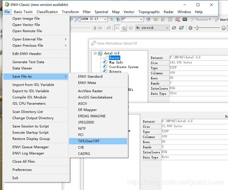
Task: Choose Save Session to Script
Action: click(x=36, y=126)
